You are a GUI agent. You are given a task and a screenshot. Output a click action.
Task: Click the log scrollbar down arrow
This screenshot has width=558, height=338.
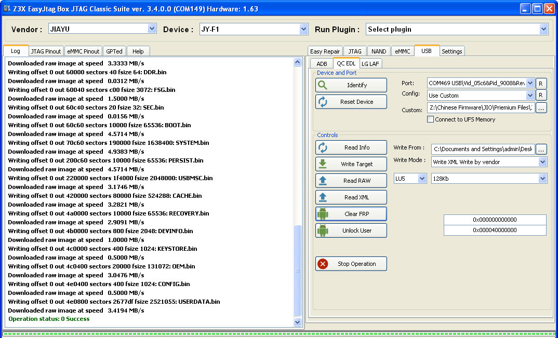pos(298,322)
